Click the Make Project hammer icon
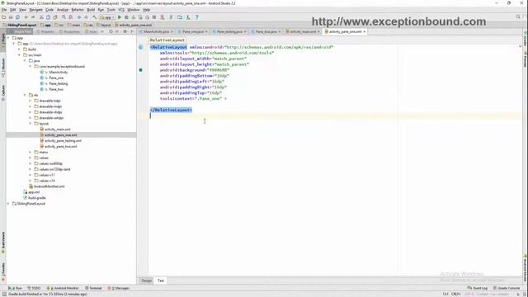528x297 pixels. click(x=95, y=17)
